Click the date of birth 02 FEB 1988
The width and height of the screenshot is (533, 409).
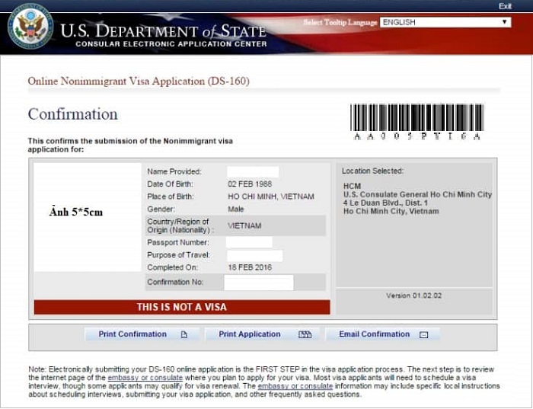(x=250, y=184)
